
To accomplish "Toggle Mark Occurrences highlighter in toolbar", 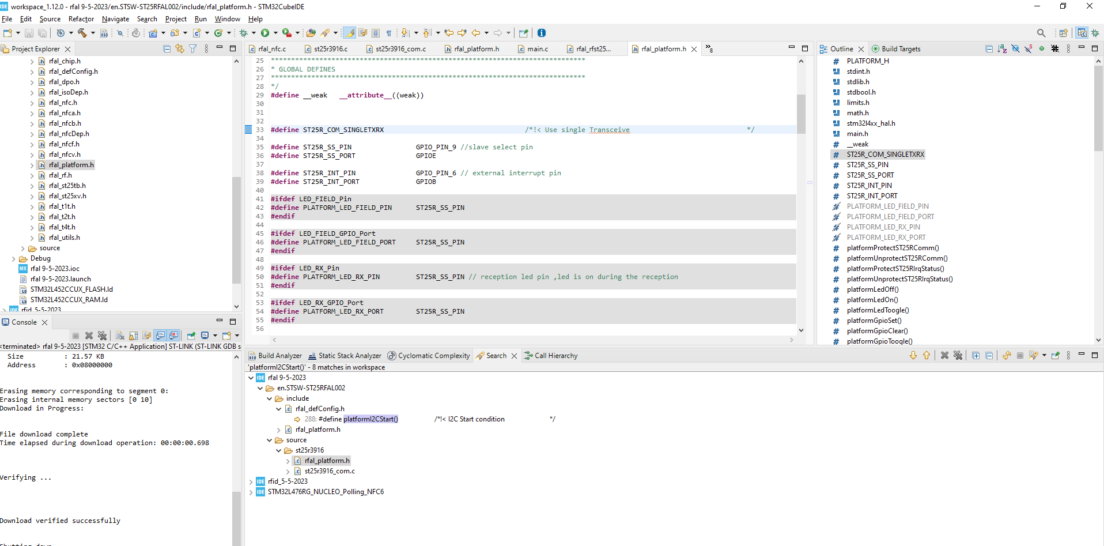I will [350, 33].
